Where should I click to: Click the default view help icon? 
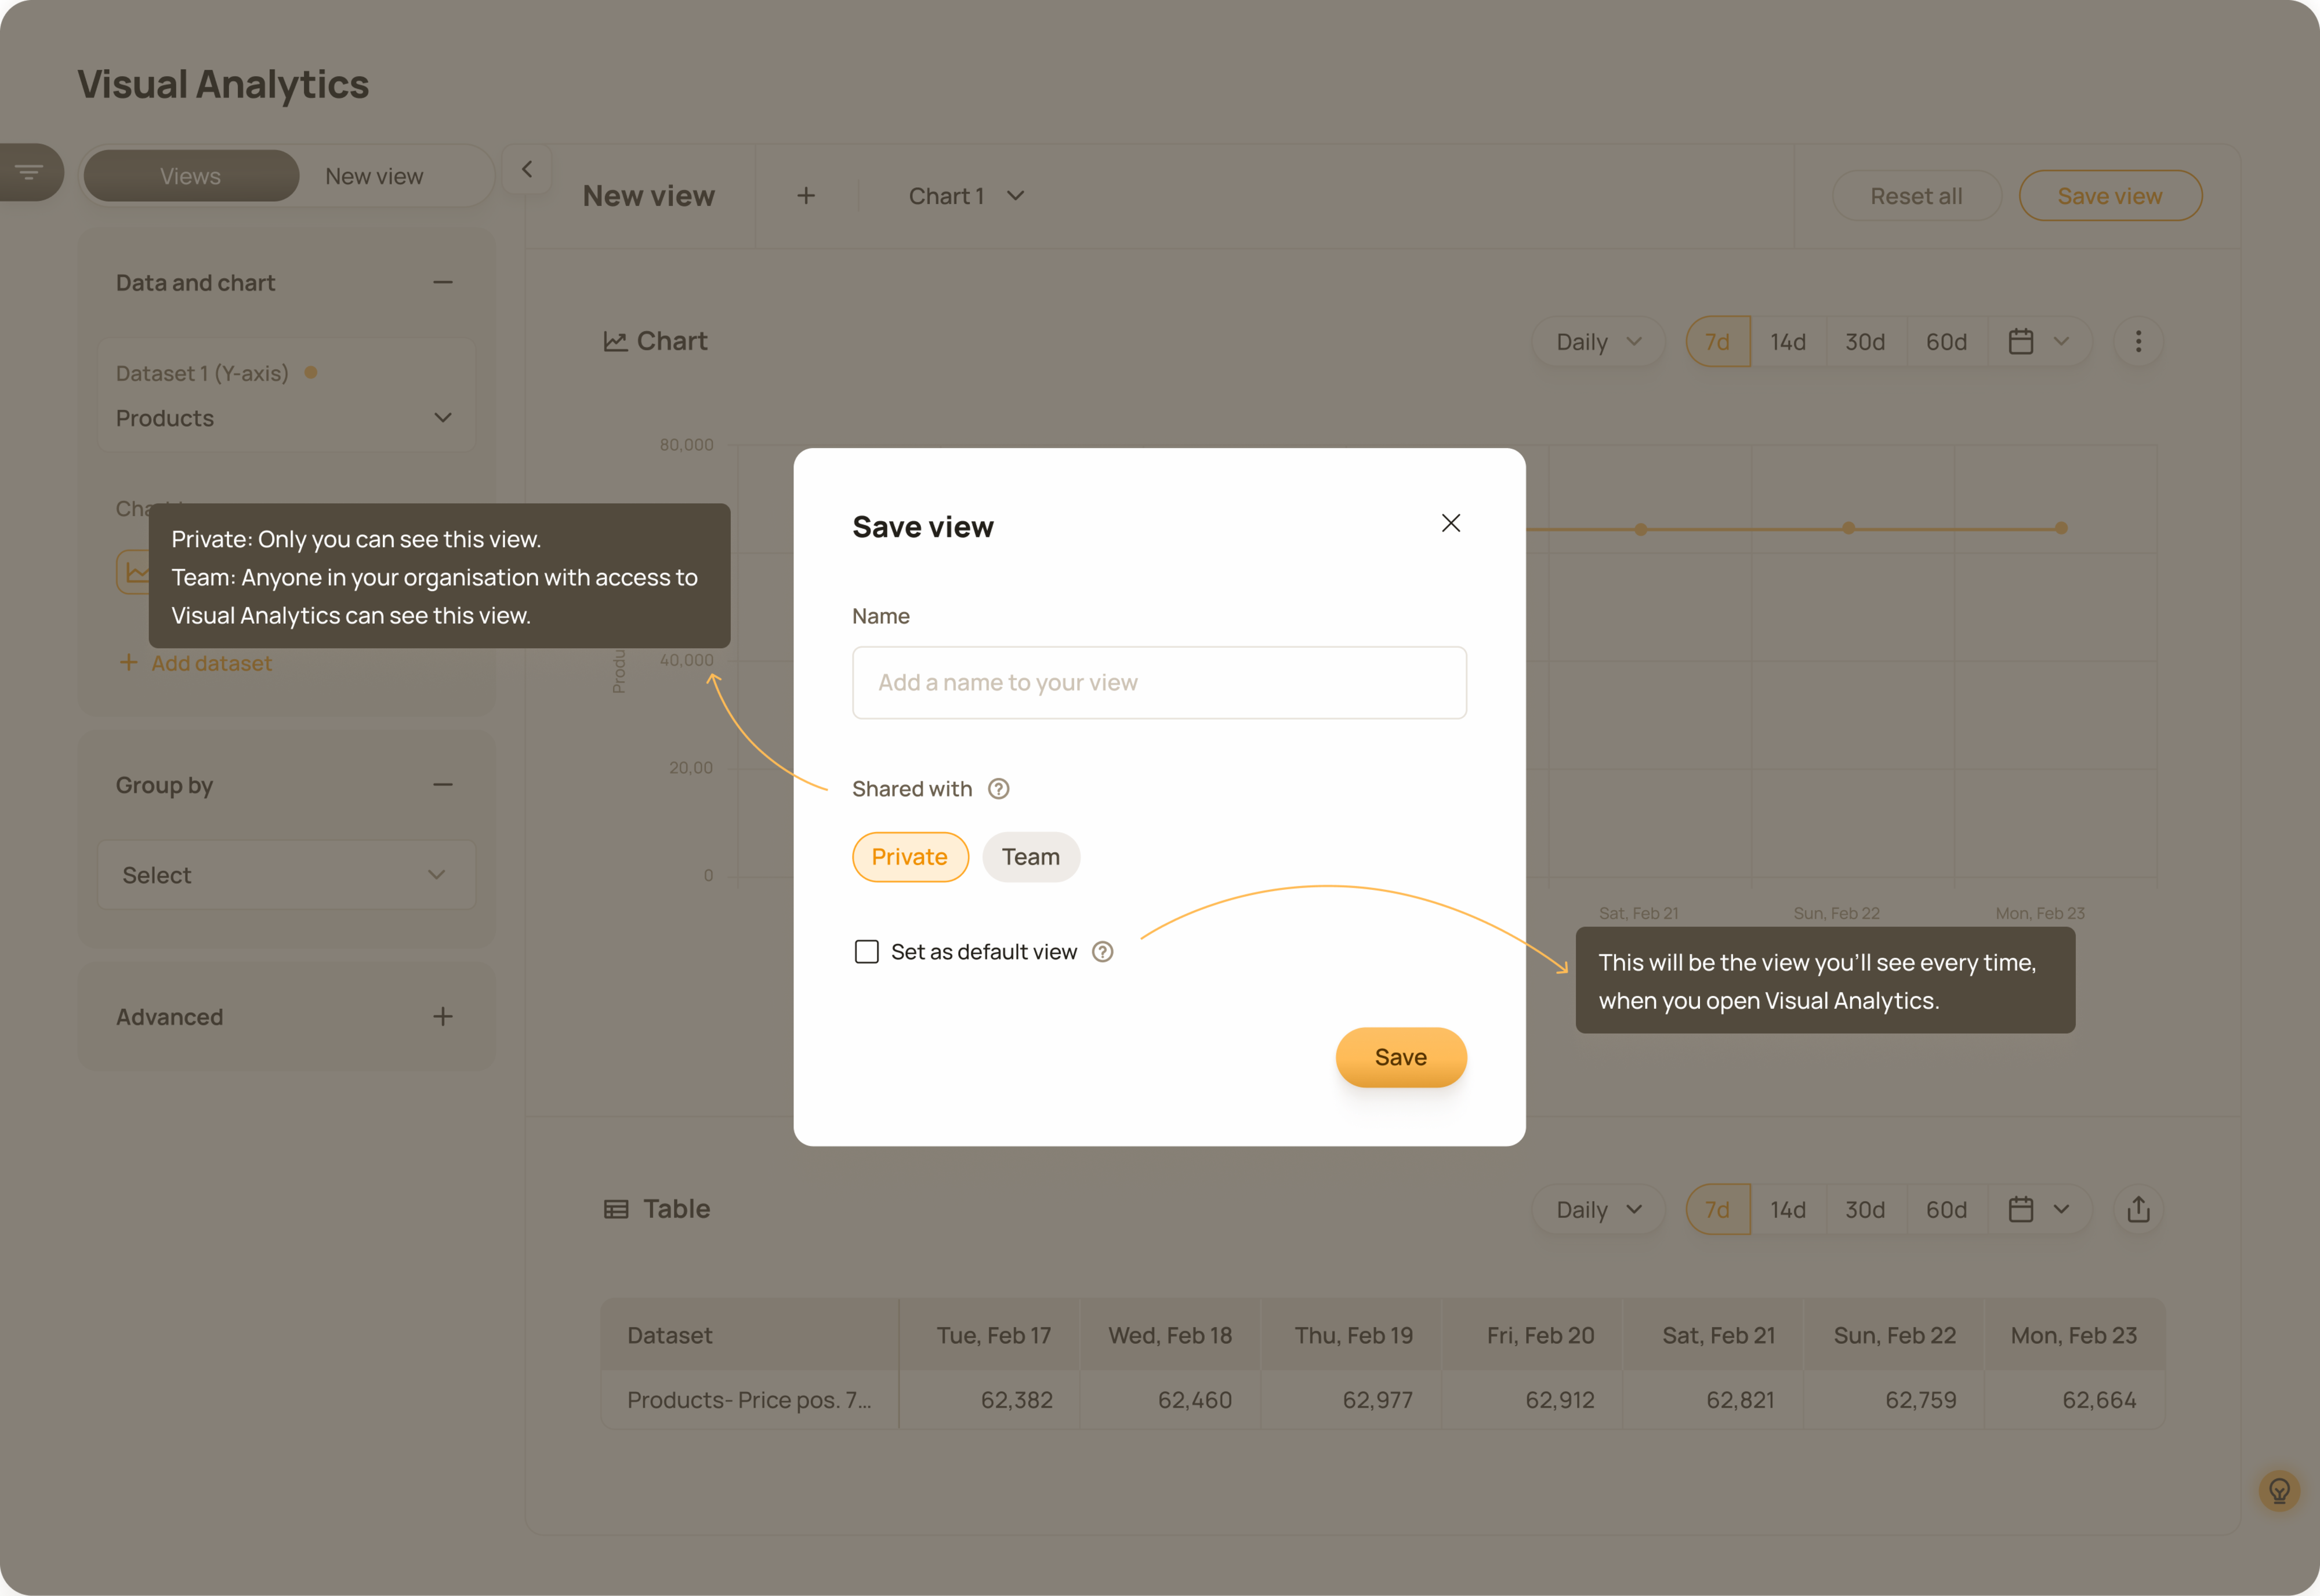(1103, 952)
